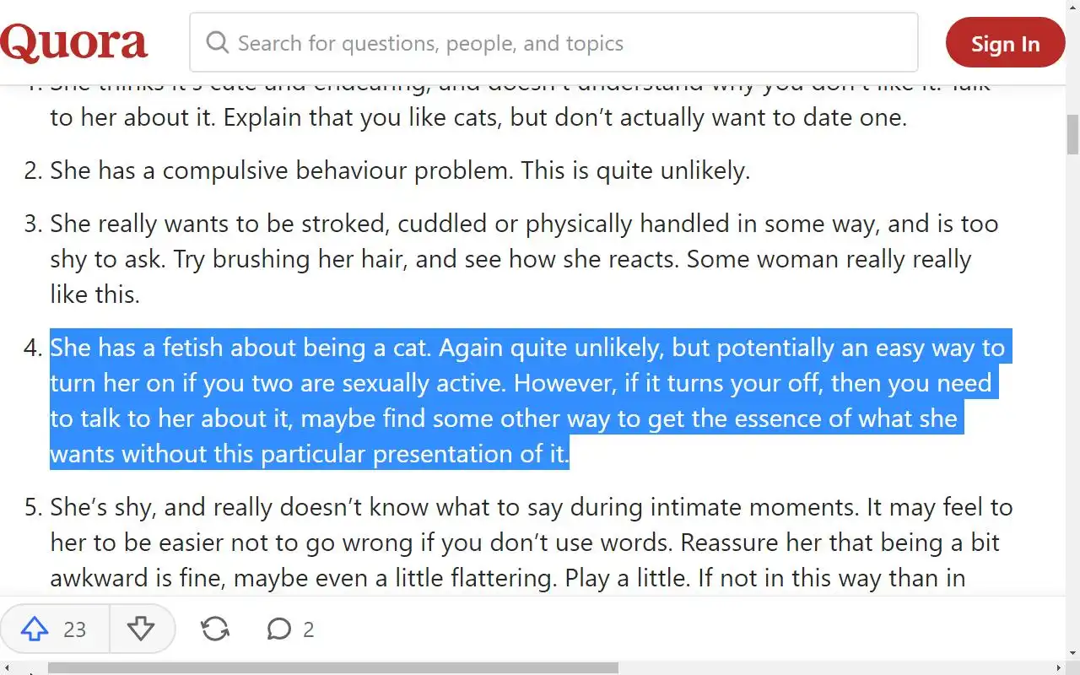This screenshot has width=1080, height=675.
Task: Click the Sign In button
Action: (1005, 44)
